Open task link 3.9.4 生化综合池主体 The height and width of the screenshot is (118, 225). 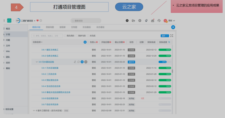(x=51, y=86)
